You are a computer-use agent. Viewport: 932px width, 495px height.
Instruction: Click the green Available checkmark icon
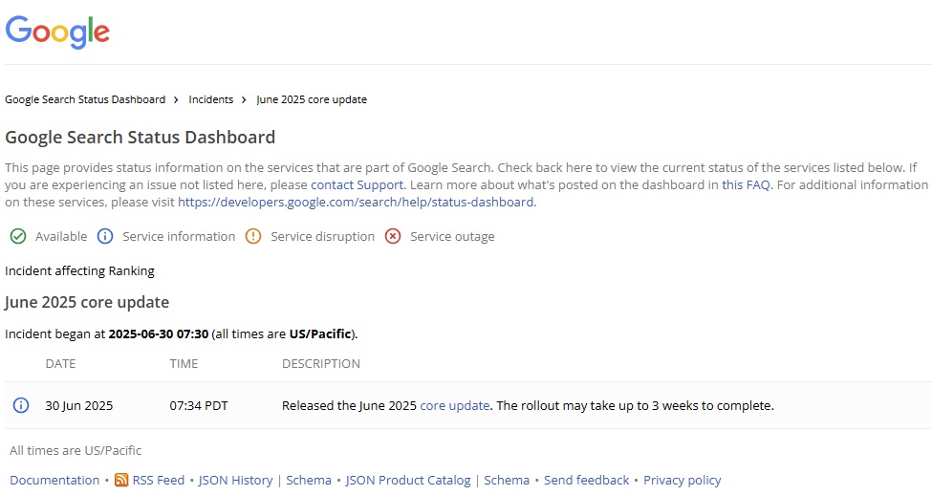point(17,236)
